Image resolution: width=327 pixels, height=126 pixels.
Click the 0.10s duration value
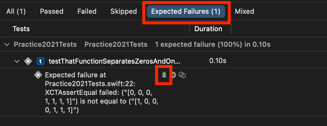click(x=218, y=61)
